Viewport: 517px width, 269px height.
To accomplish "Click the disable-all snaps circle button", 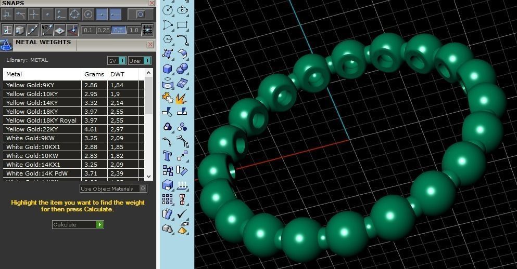I will coord(141,15).
